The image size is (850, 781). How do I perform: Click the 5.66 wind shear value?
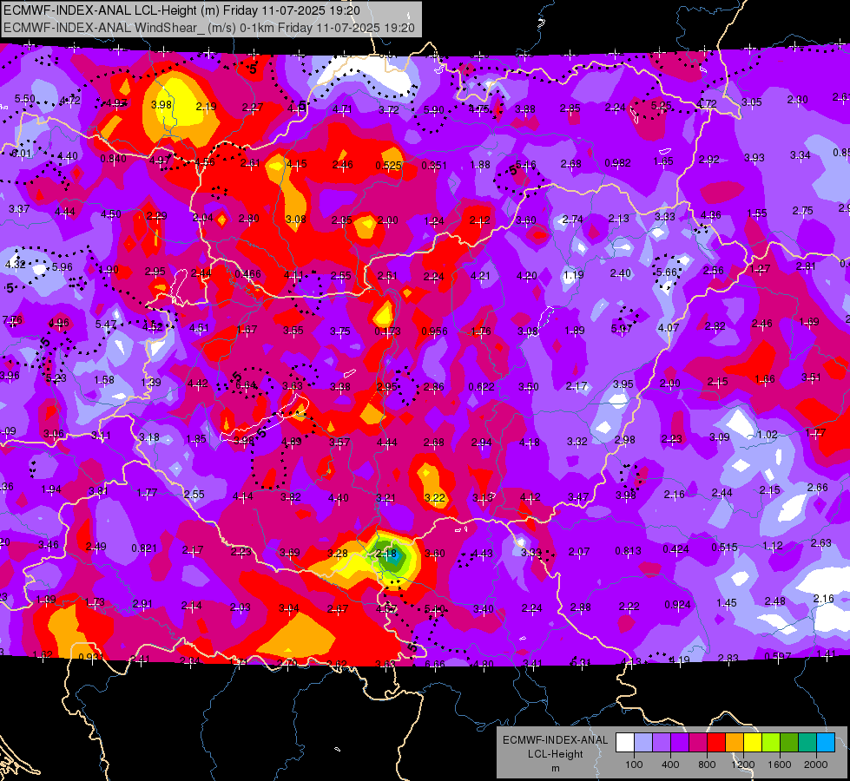[667, 272]
